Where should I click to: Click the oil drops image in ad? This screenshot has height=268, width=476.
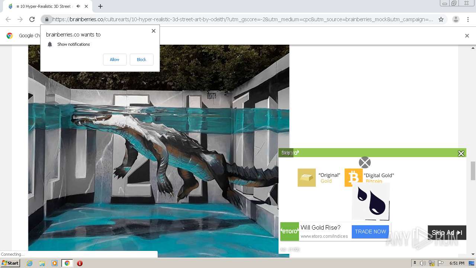[371, 201]
